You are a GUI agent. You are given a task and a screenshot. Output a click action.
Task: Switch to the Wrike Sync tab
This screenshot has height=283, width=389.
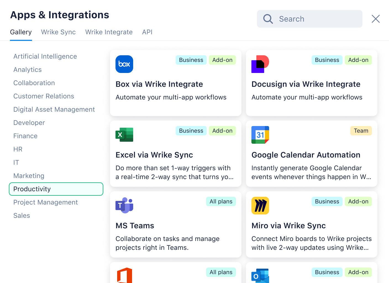pyautogui.click(x=58, y=32)
